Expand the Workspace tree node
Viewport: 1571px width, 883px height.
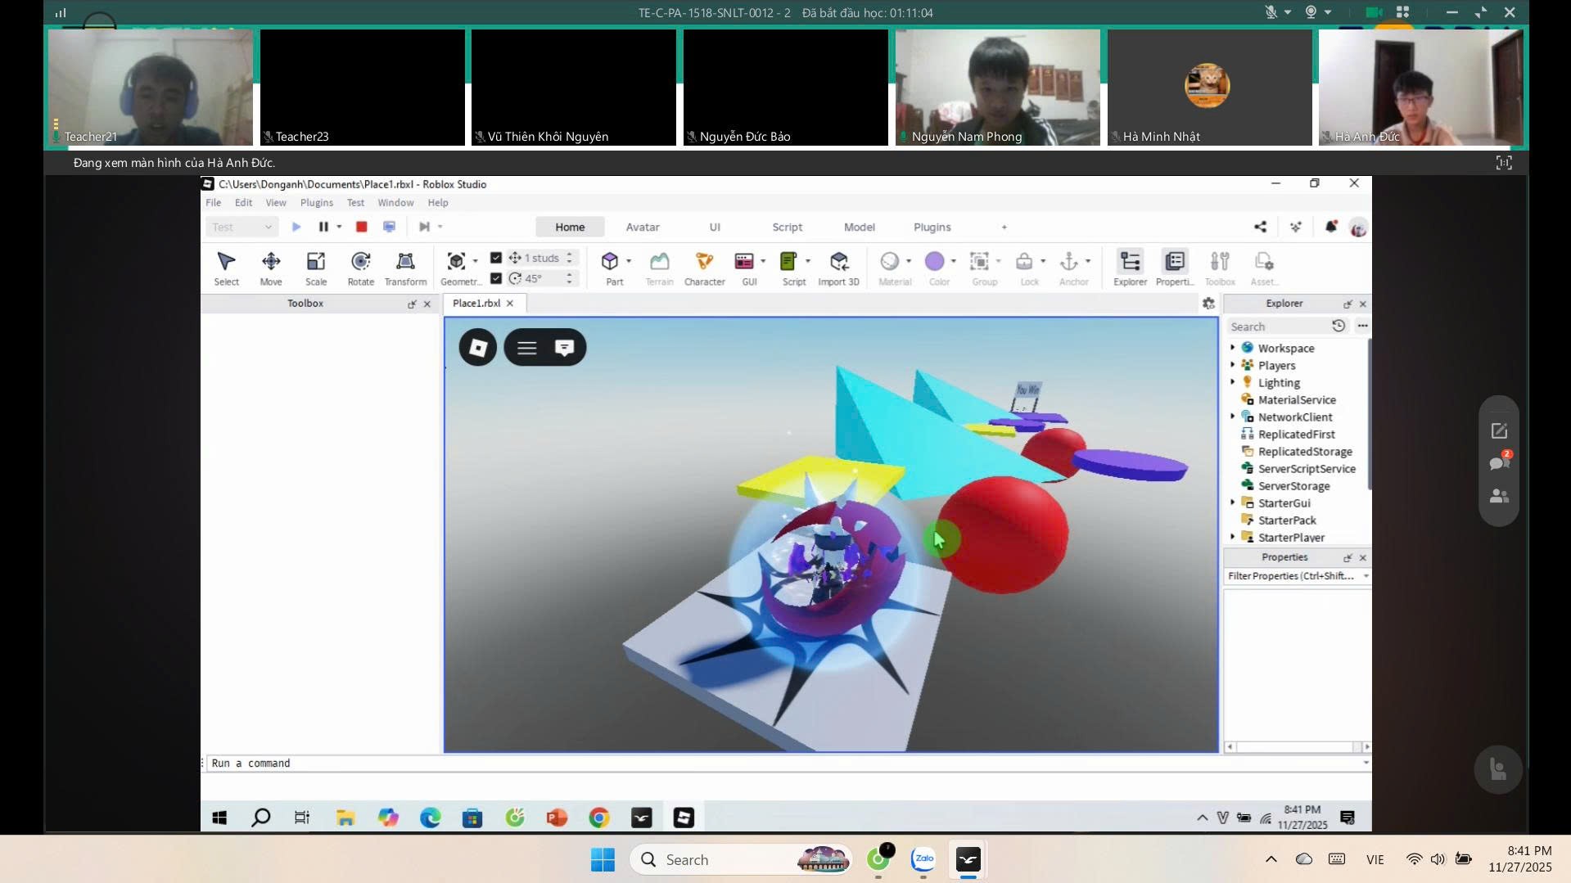coord(1233,348)
